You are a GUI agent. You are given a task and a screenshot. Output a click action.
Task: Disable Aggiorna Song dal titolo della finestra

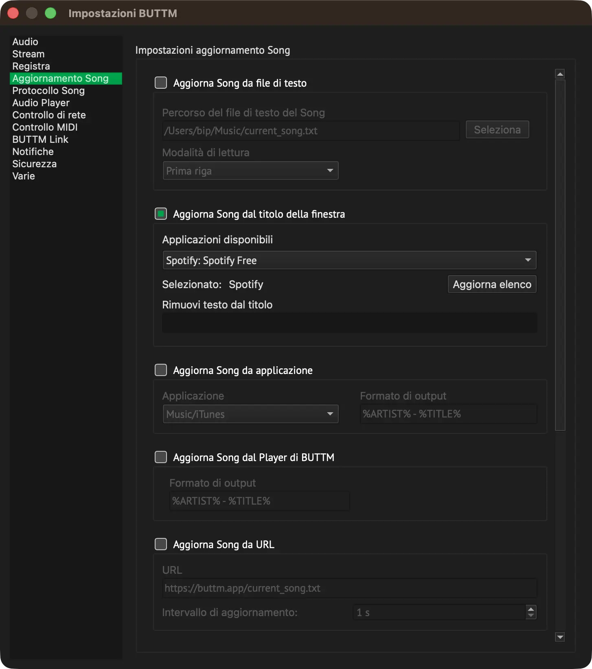(161, 214)
